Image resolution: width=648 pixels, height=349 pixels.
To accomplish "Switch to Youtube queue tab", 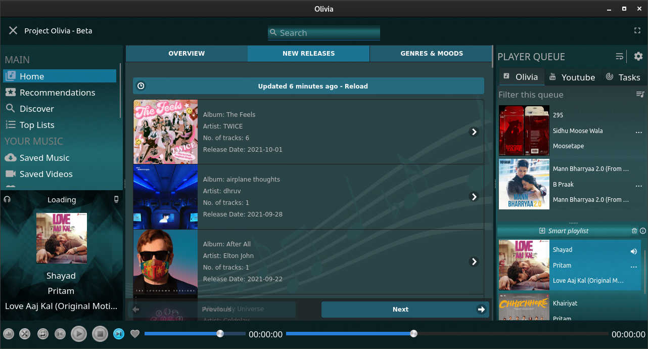I will point(572,77).
